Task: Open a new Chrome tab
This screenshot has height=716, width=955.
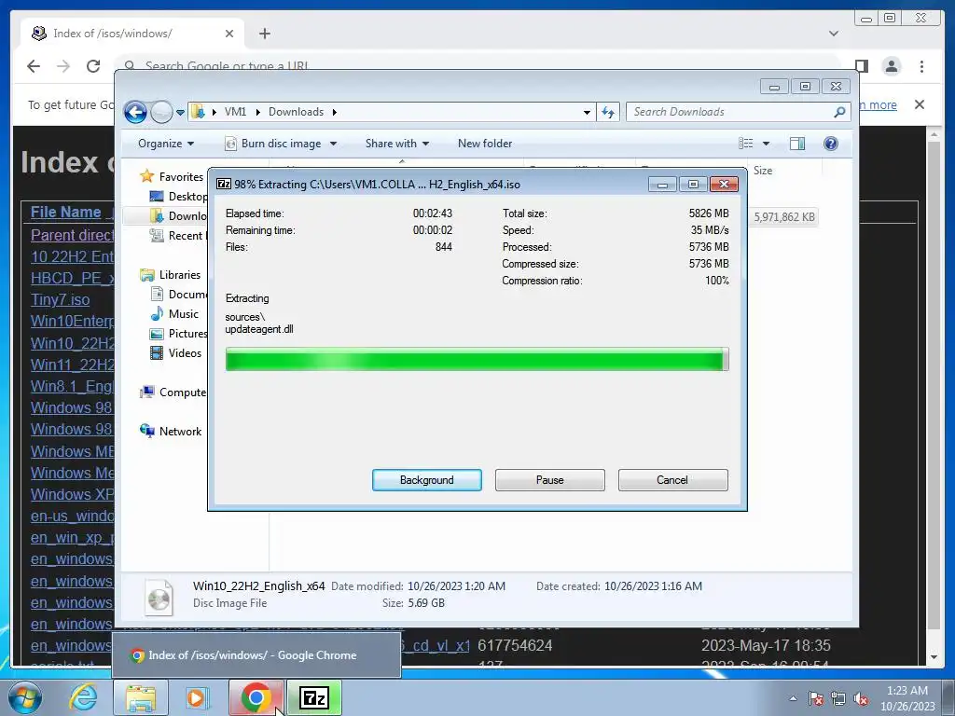Action: pyautogui.click(x=264, y=34)
